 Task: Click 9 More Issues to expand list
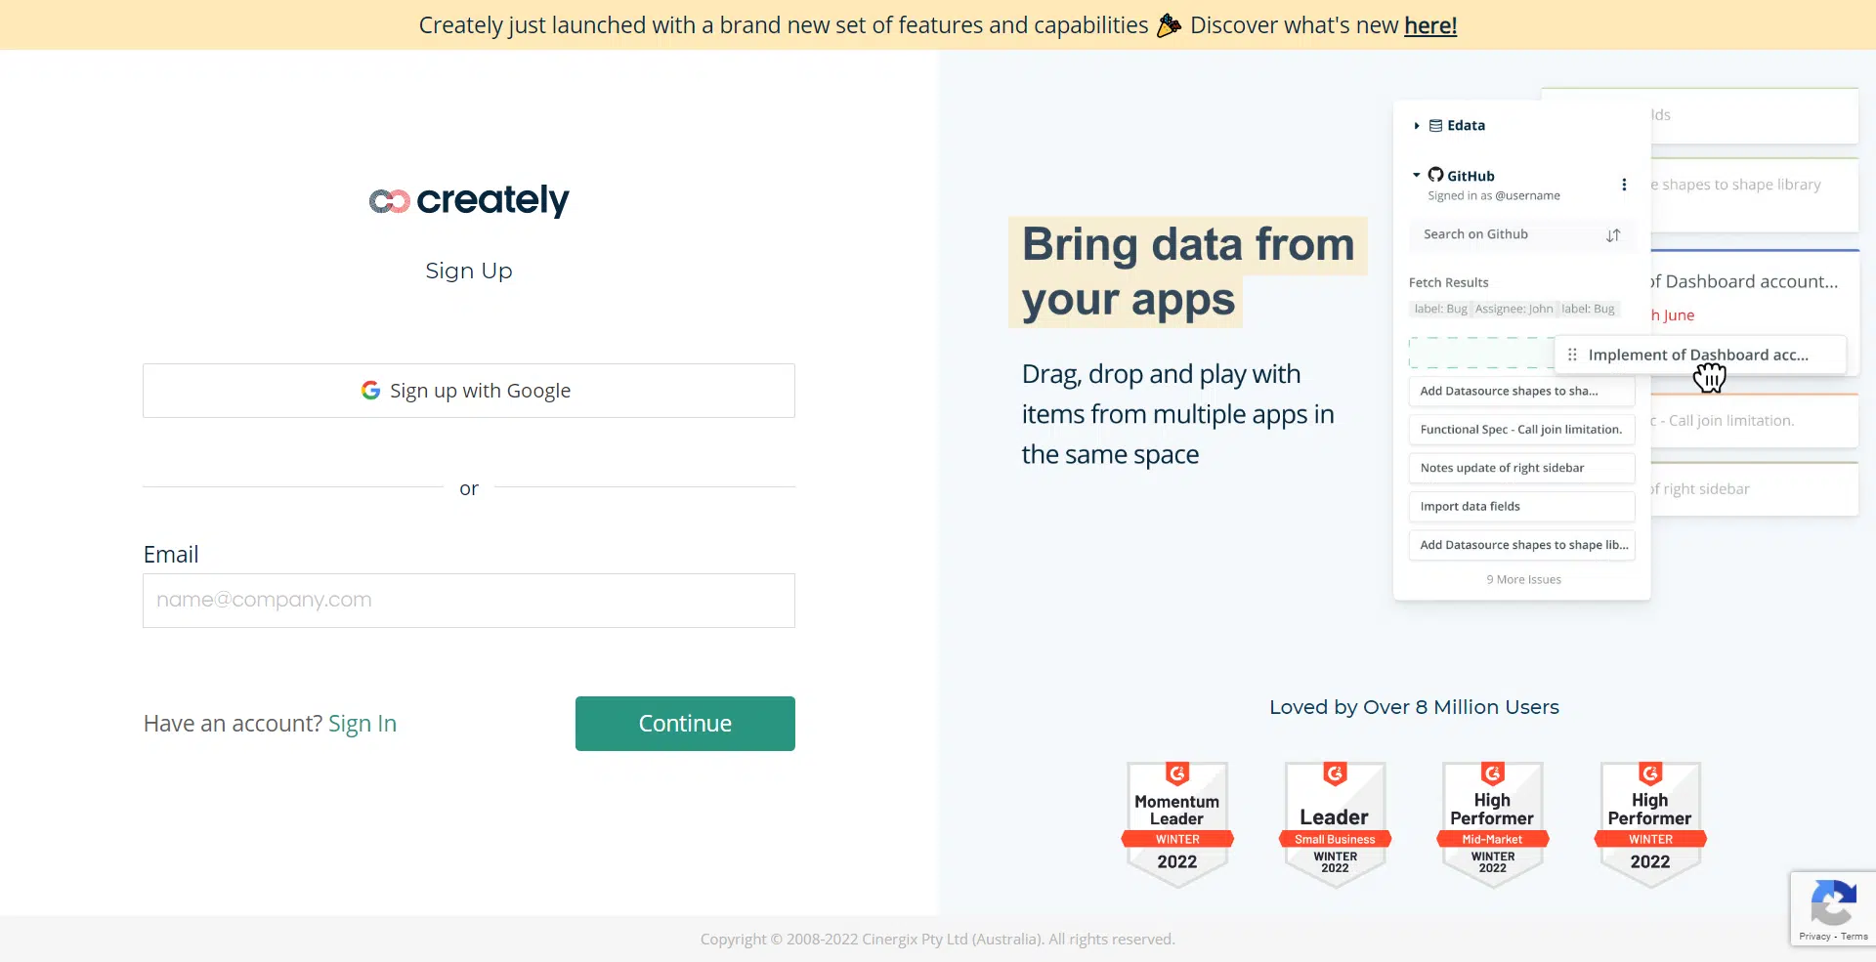click(1523, 580)
